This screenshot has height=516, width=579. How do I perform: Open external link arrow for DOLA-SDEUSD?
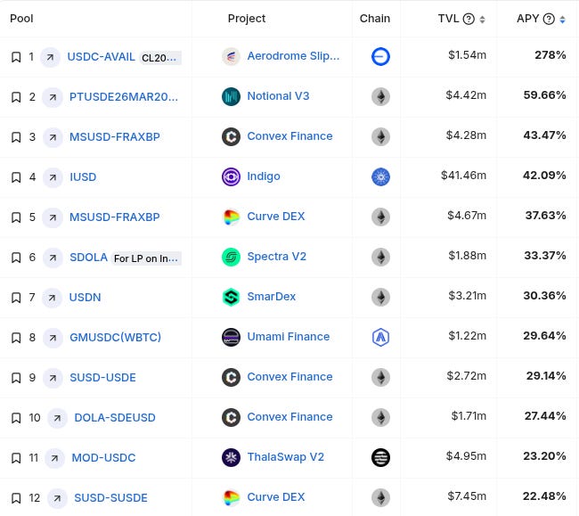(57, 418)
